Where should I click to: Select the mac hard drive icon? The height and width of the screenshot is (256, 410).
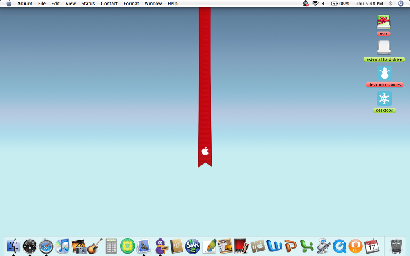tap(384, 23)
